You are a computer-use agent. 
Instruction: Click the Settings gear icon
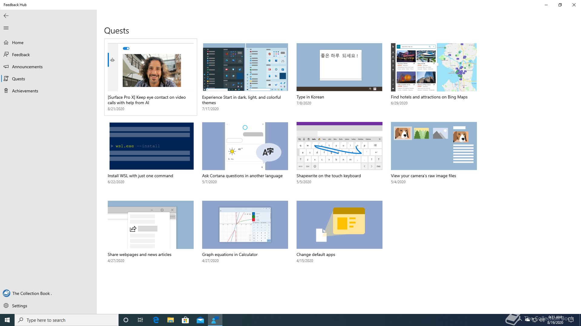point(6,306)
